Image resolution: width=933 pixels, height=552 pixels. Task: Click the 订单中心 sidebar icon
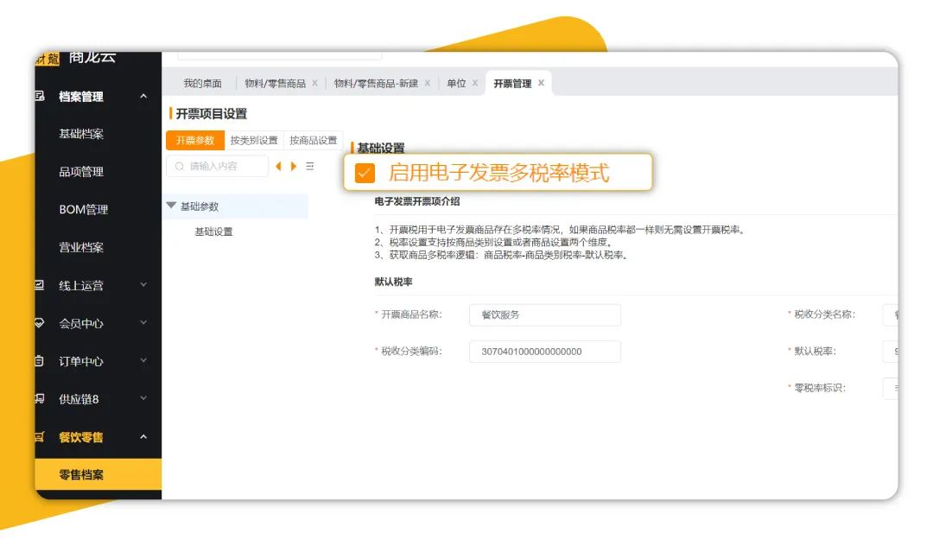pos(39,361)
